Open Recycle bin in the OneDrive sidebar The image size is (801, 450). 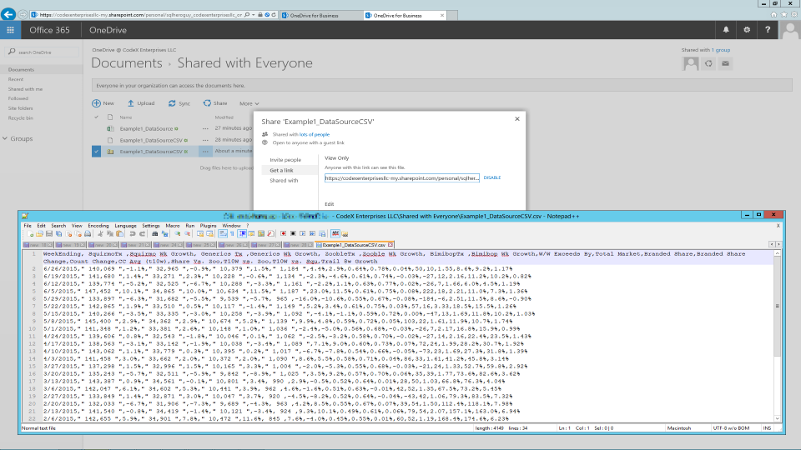tap(20, 117)
